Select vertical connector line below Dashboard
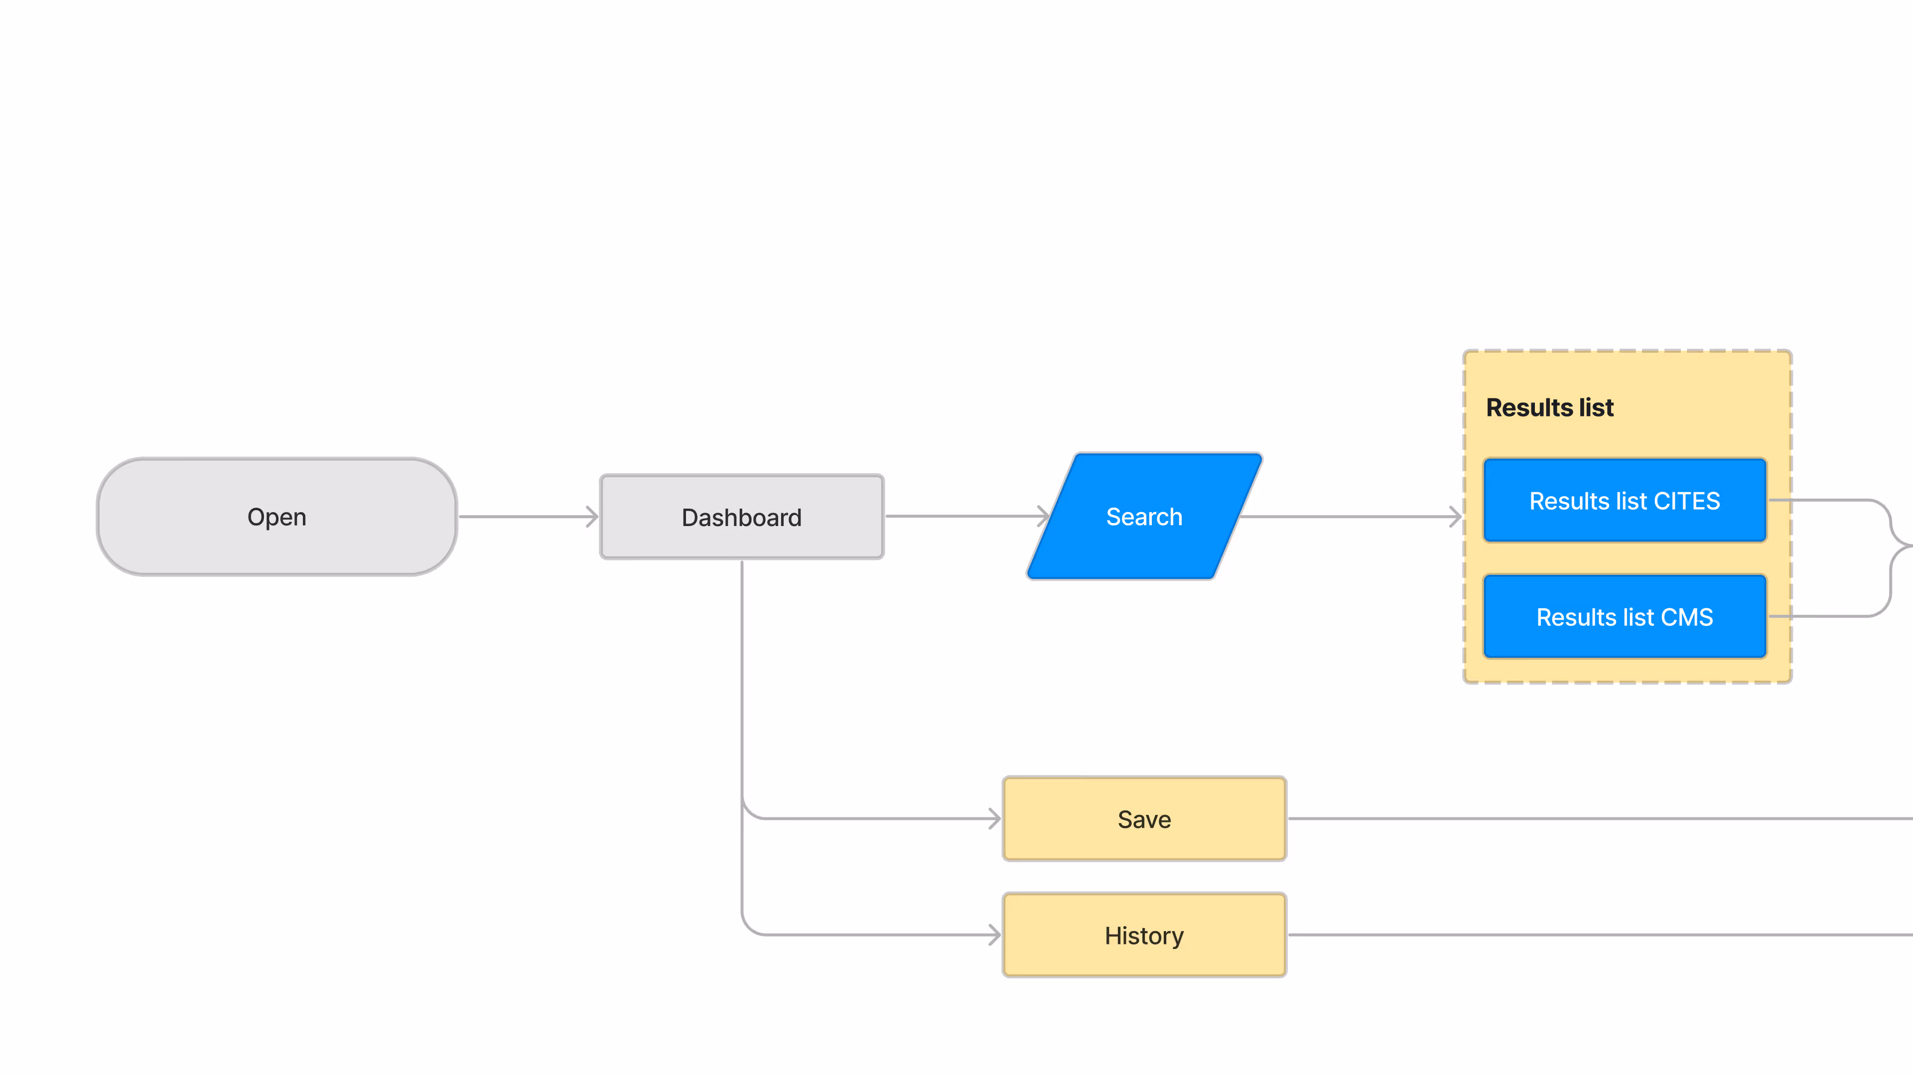 (x=742, y=683)
